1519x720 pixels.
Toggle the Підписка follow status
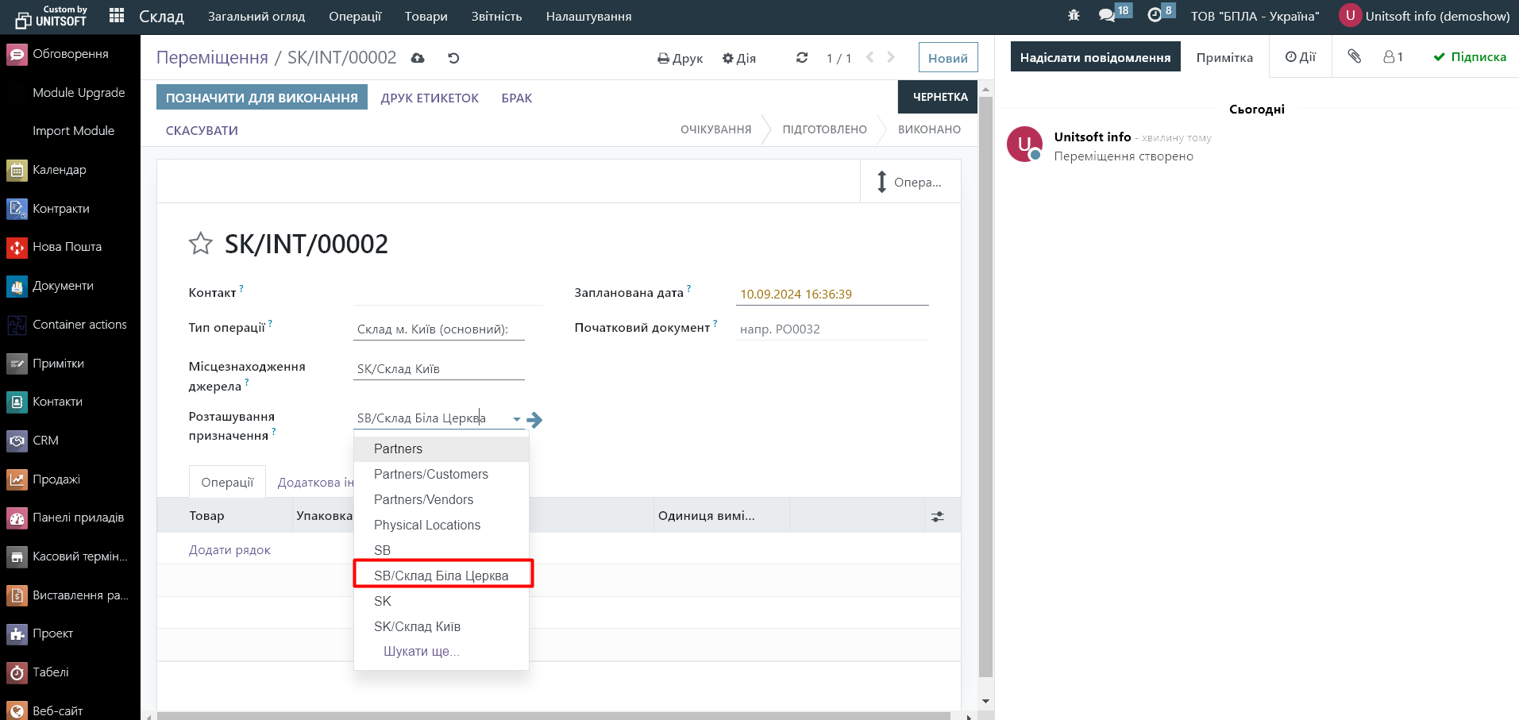(1470, 57)
